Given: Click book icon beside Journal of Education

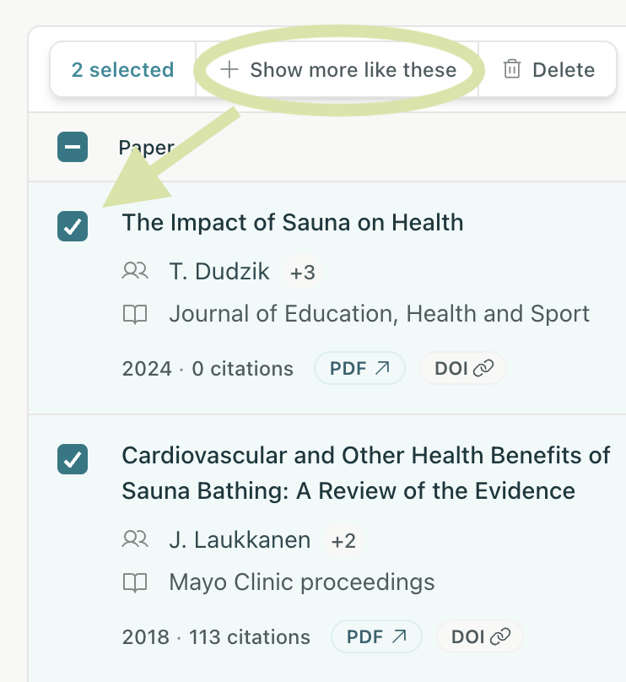Looking at the screenshot, I should tap(135, 314).
